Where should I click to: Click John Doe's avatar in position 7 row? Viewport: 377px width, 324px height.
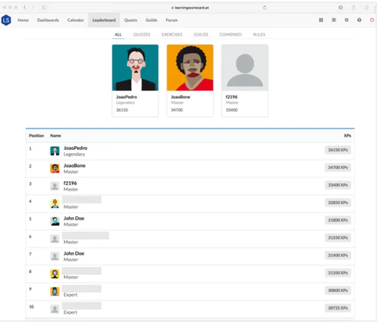click(x=55, y=256)
